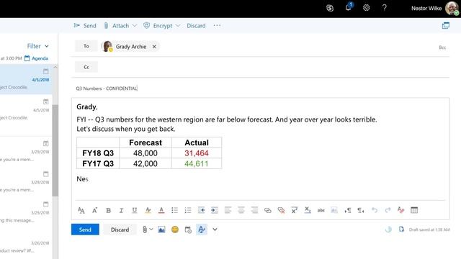Increase the paragraph indent
461x259 pixels.
coord(215,210)
